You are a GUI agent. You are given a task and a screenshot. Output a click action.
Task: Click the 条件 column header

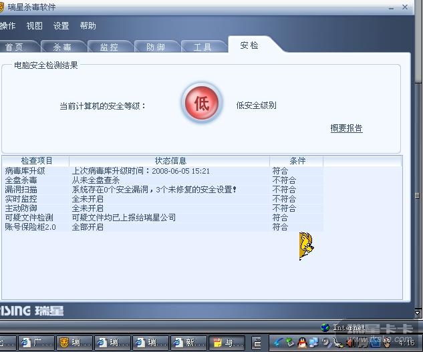pyautogui.click(x=297, y=161)
